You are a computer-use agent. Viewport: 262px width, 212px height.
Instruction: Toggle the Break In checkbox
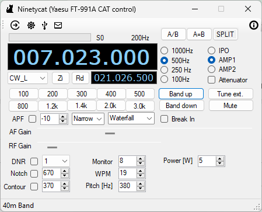pos(164,119)
